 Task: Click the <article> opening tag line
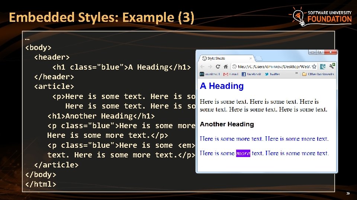click(54, 86)
